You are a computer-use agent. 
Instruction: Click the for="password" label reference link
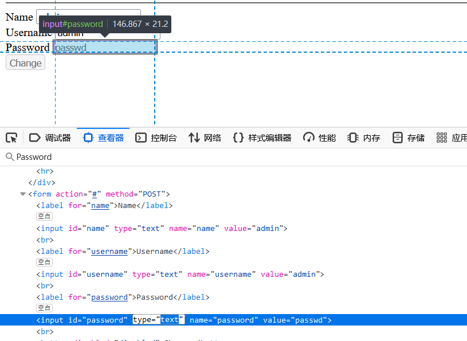(109, 297)
